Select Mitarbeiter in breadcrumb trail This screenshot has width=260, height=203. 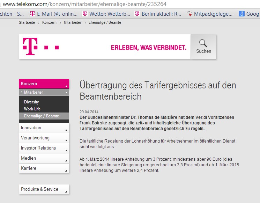pos(72,22)
